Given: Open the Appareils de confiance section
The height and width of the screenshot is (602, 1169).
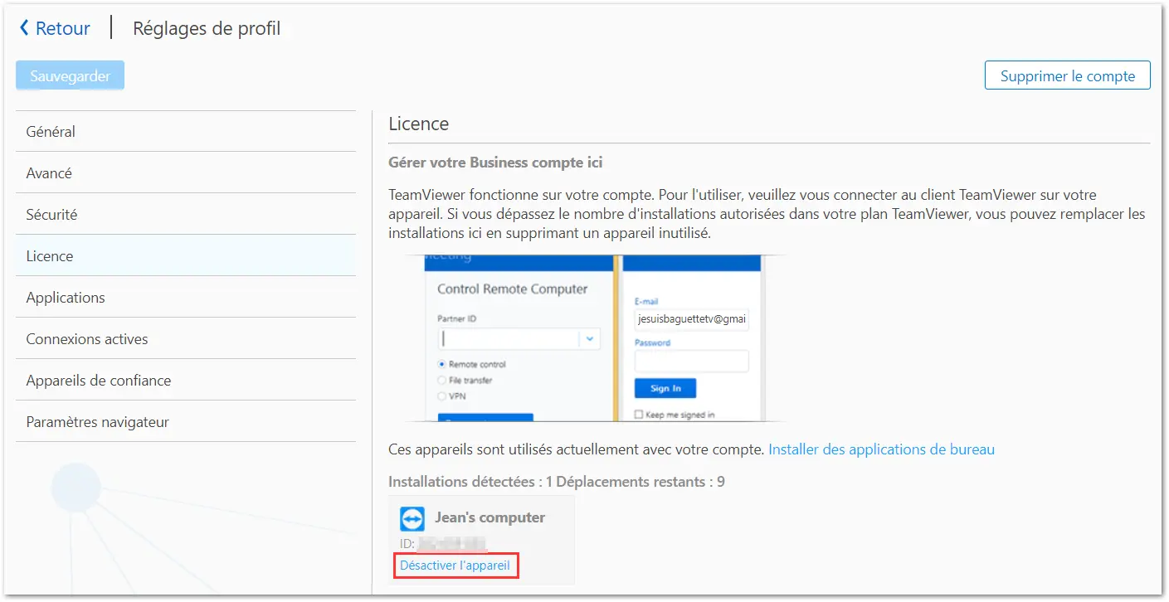Looking at the screenshot, I should 186,380.
